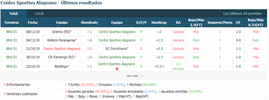Click 2-1 result against SC Corinthians

point(89,49)
